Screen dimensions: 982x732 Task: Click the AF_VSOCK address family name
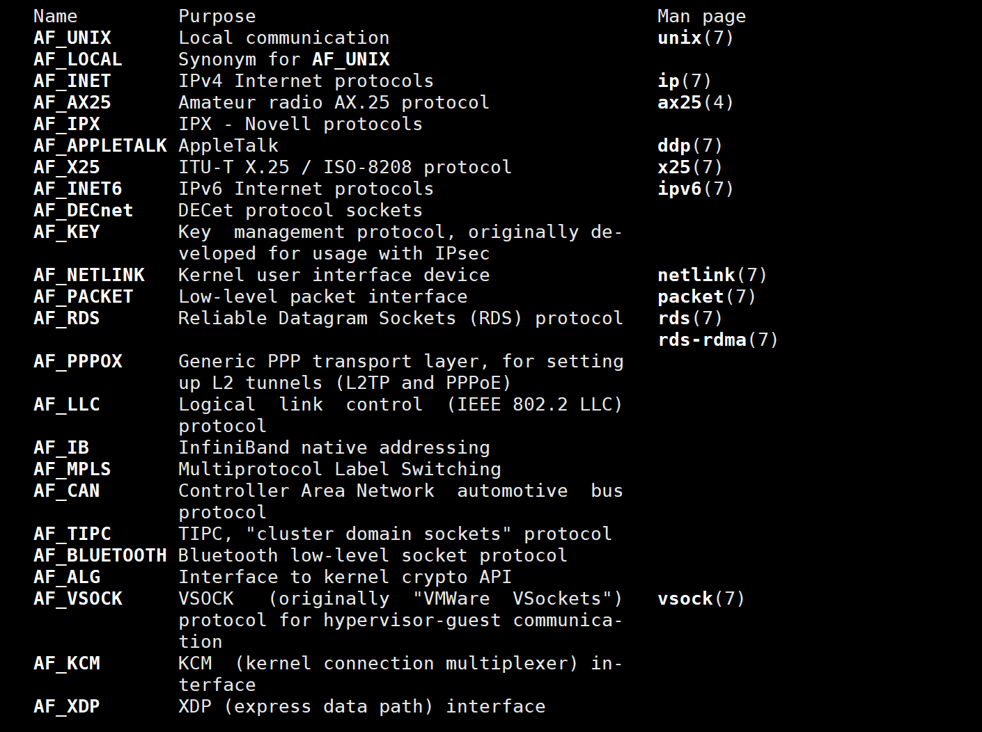[x=78, y=598]
